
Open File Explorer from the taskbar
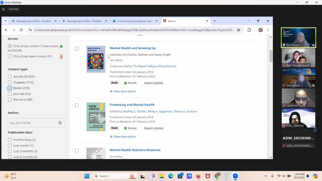click(x=161, y=176)
